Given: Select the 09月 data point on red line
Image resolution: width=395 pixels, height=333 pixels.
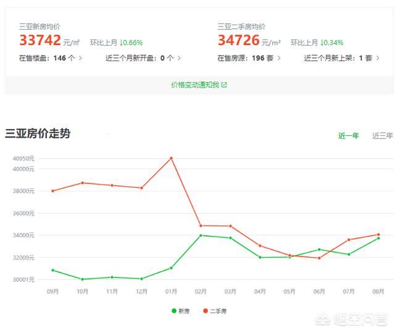Looking at the screenshot, I should [52, 191].
